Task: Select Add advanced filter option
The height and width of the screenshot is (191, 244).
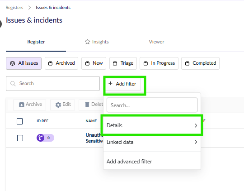Action: pyautogui.click(x=129, y=162)
